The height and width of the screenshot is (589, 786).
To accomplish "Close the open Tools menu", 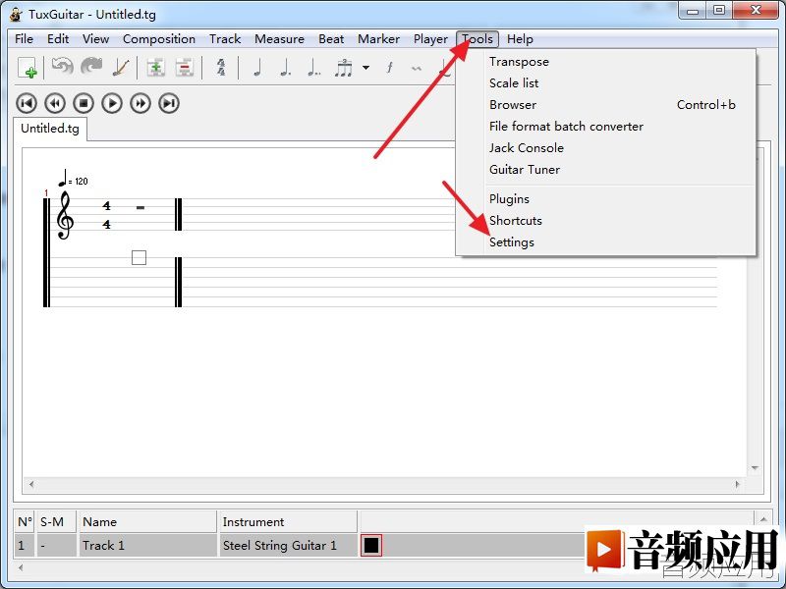I will (x=477, y=39).
